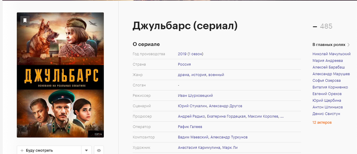The image size is (357, 154).
Task: Open actor Юрий Щербина
Action: [327, 100]
